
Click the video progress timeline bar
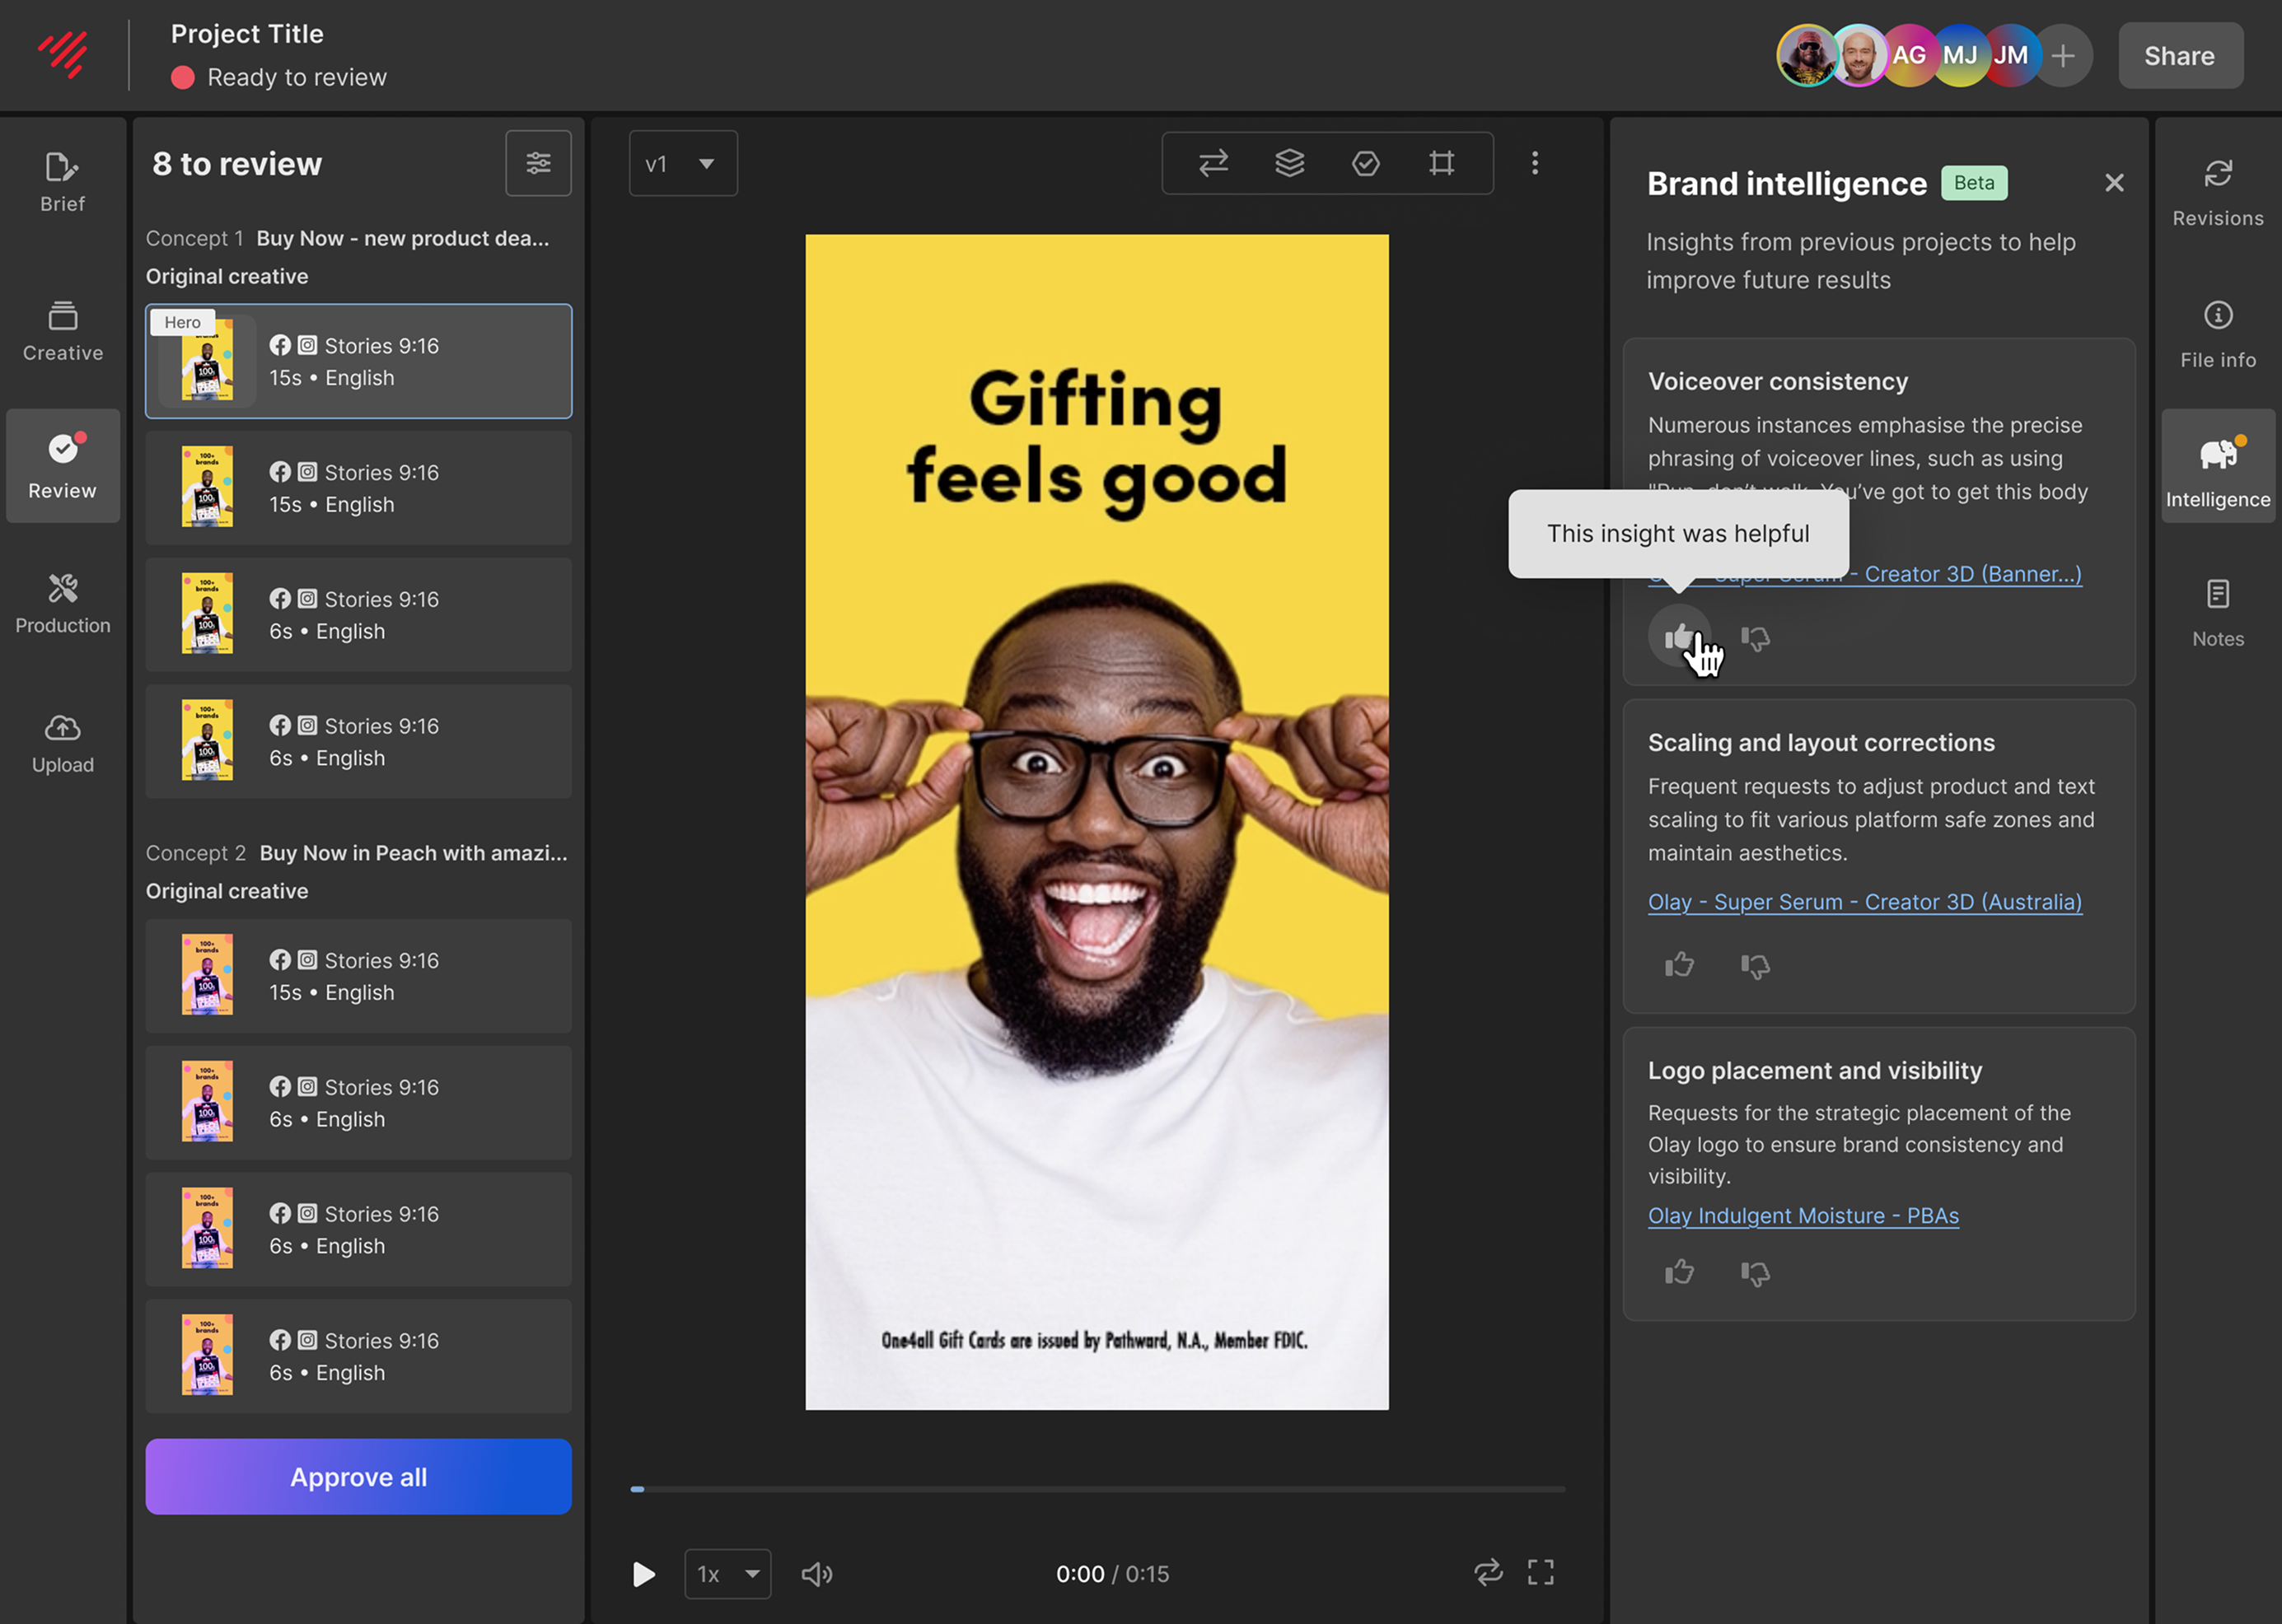pos(1097,1489)
